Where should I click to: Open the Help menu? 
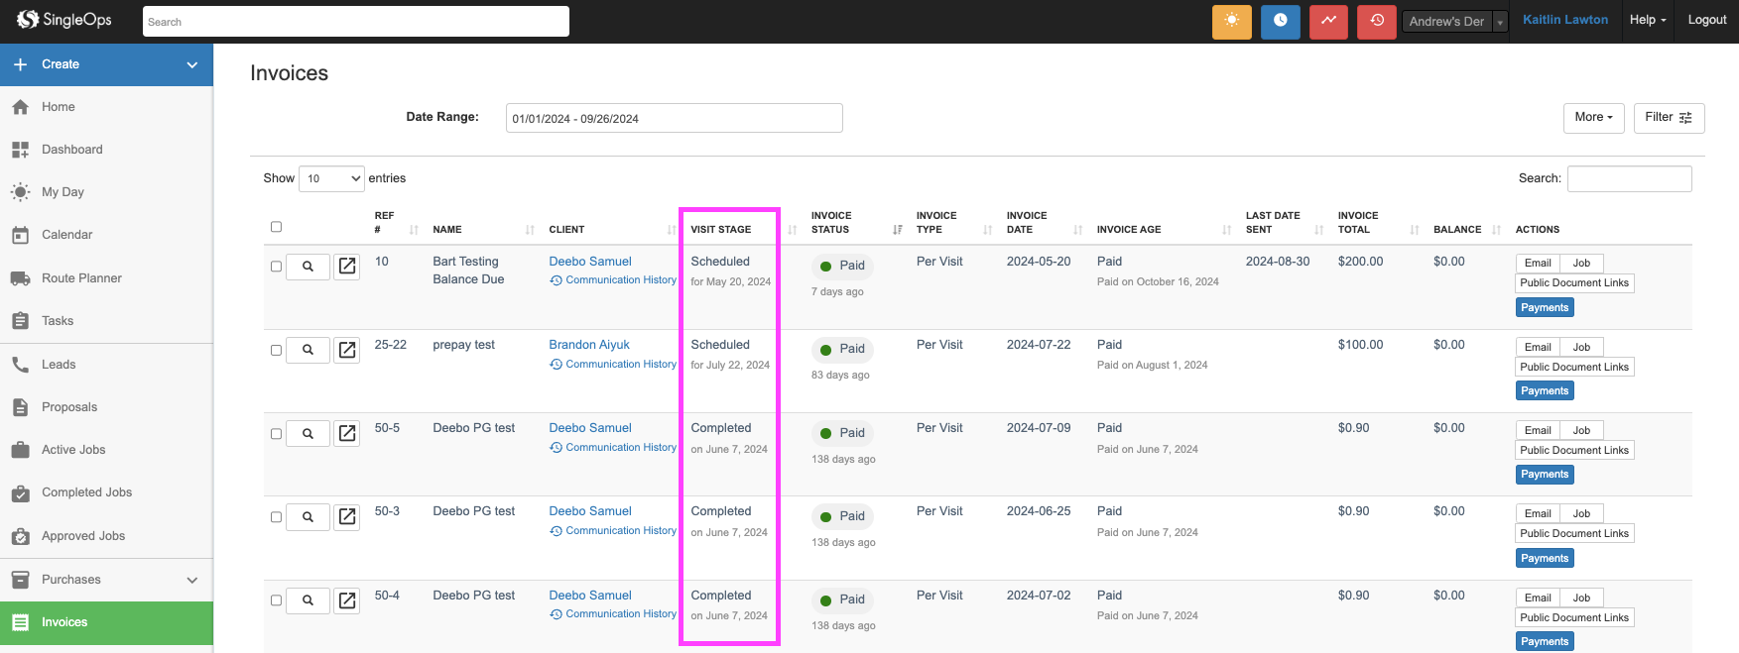tap(1647, 20)
